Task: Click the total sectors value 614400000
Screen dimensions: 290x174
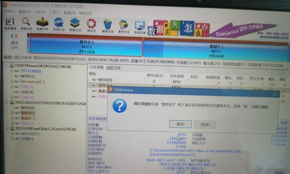Action: coord(176,142)
